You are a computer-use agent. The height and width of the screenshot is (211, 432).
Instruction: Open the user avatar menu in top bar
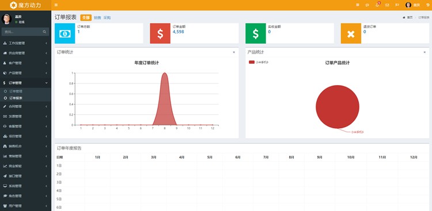coord(413,5)
